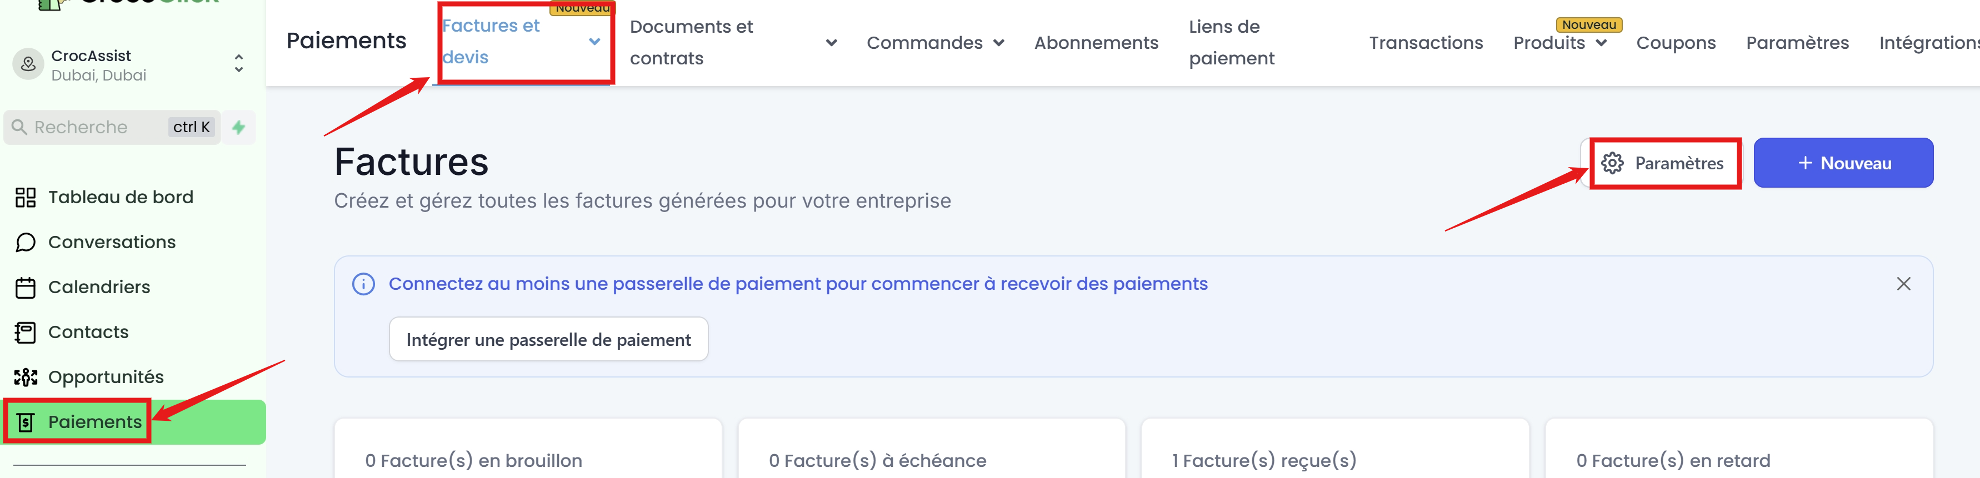This screenshot has width=1980, height=478.
Task: Click the info circle icon in the banner
Action: [x=363, y=284]
